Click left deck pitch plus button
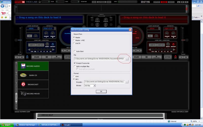 [22, 57]
